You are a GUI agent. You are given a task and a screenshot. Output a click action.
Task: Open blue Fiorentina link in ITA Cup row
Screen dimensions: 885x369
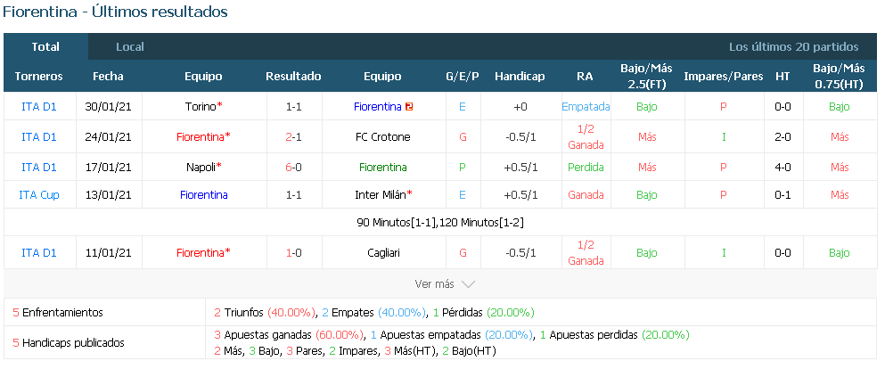tap(204, 194)
